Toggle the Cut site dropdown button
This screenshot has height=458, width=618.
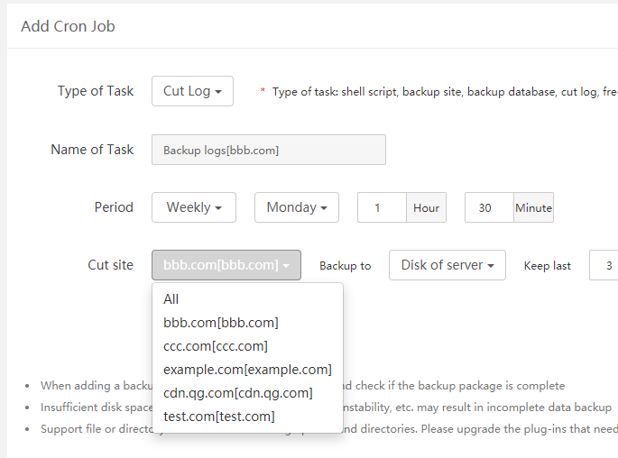click(x=226, y=265)
